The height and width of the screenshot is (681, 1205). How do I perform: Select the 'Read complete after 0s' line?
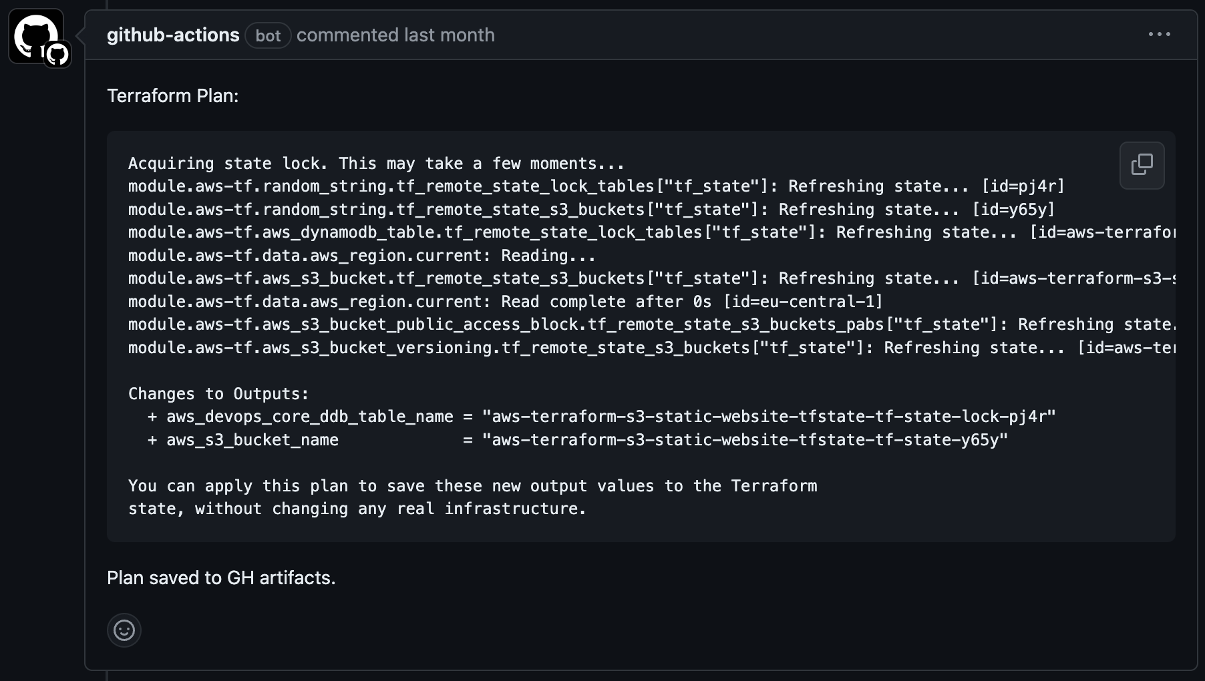click(x=506, y=302)
